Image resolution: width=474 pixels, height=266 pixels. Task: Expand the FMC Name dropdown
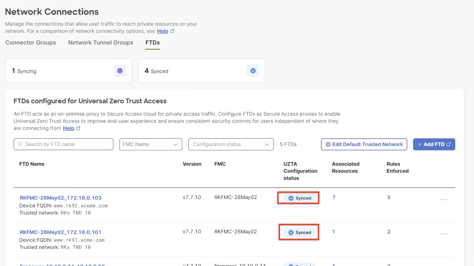click(150, 144)
